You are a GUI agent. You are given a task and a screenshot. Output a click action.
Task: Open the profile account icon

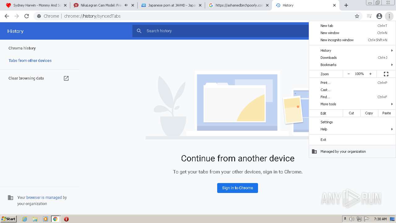[379, 16]
